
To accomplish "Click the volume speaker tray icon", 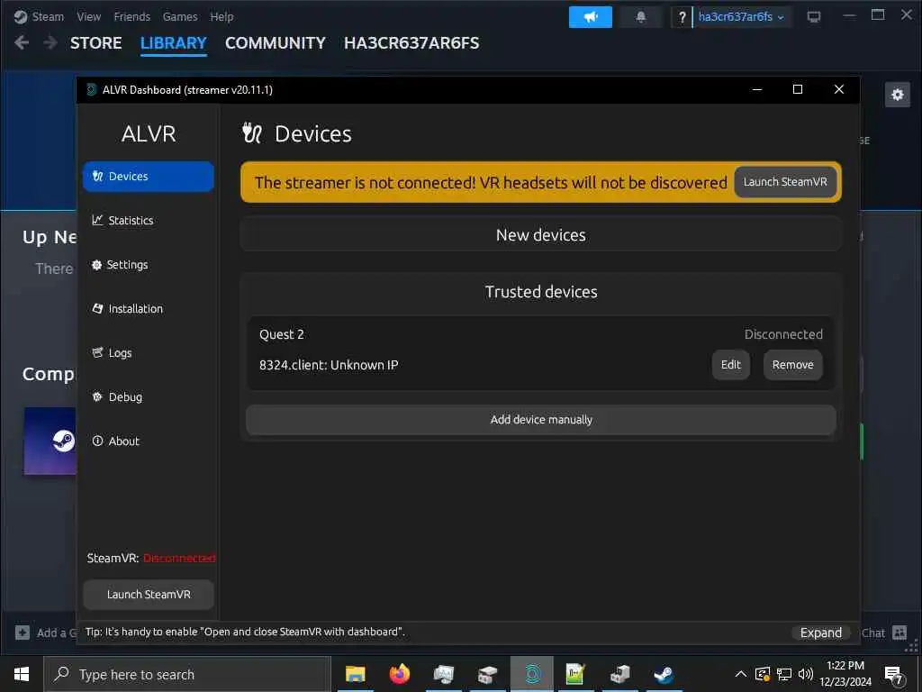I will coord(806,674).
